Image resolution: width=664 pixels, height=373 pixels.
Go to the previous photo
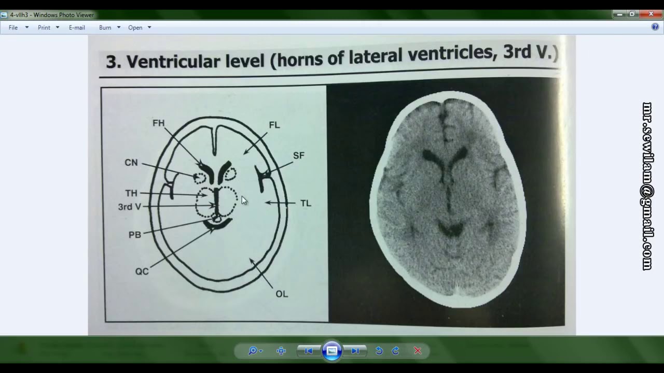click(309, 351)
